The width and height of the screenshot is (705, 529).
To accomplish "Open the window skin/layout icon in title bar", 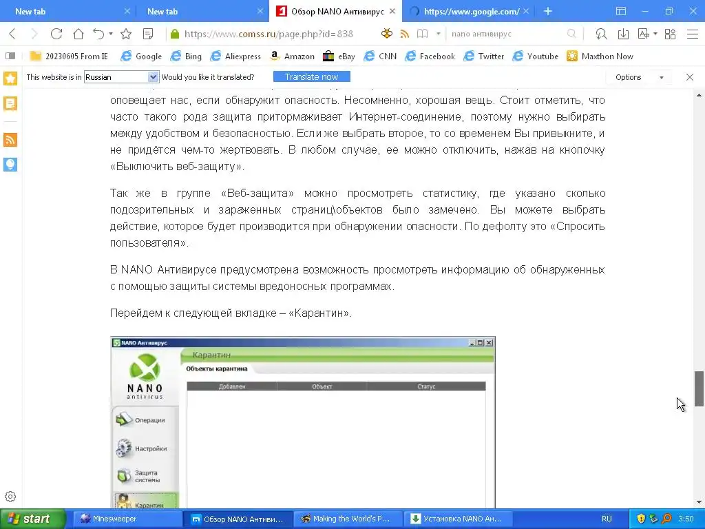I will 621,11.
